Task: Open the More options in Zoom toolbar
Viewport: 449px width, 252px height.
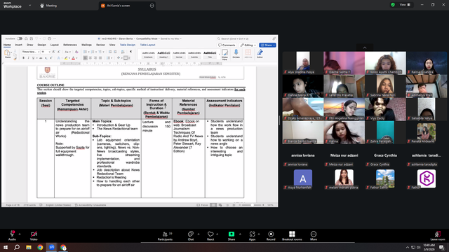Action: point(314,236)
